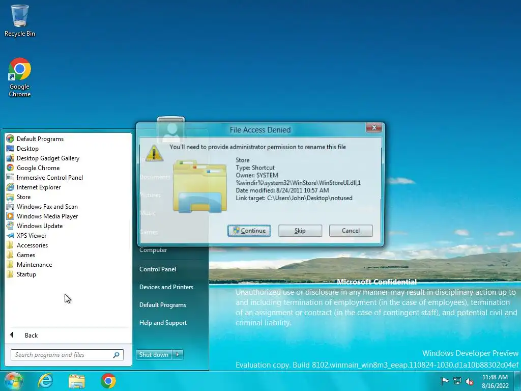Click the Accessories folder label
Image resolution: width=521 pixels, height=391 pixels.
[x=32, y=245]
